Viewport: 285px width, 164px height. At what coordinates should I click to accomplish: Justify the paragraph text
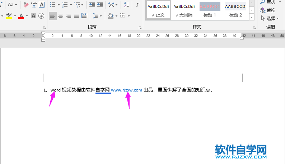[x=76, y=16]
